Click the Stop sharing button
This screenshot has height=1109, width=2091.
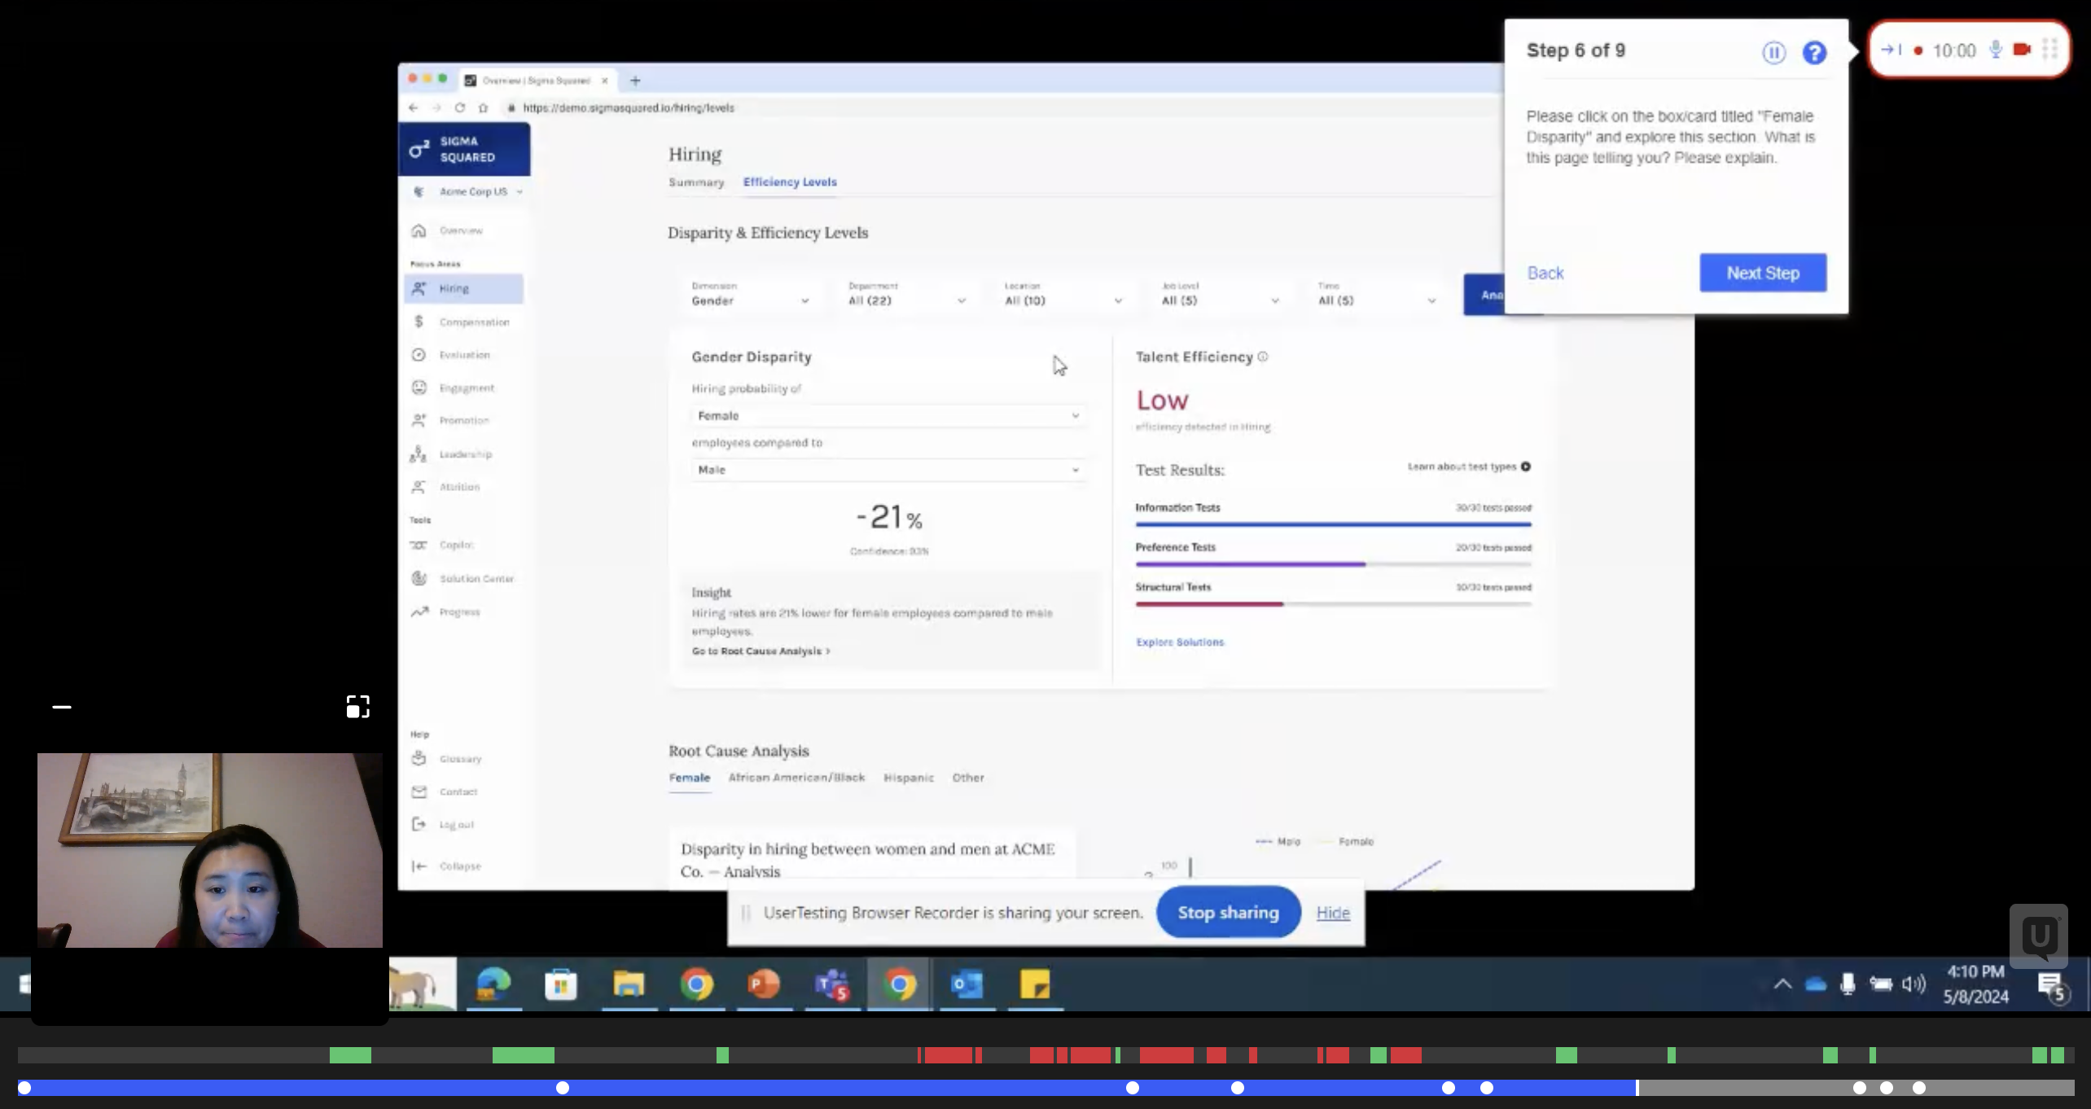(1228, 913)
